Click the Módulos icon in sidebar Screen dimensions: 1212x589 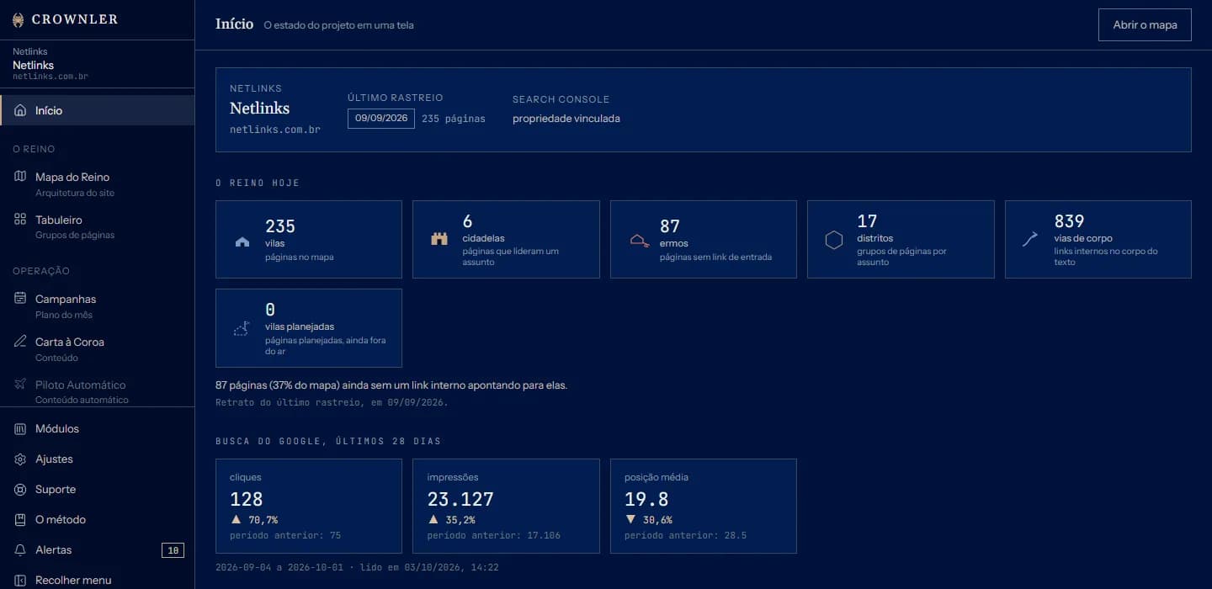20,428
